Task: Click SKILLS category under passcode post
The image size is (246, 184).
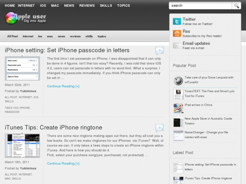Action: [9, 102]
